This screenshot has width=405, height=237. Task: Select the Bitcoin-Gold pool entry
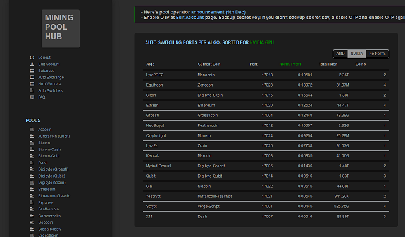[x=49, y=156]
